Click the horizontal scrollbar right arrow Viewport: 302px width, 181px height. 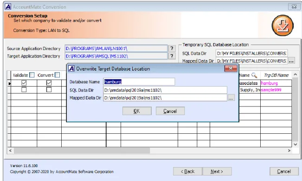(x=289, y=150)
